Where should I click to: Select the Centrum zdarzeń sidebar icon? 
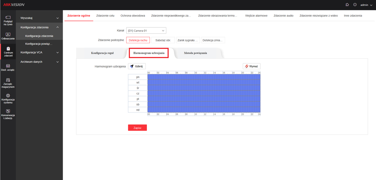pos(8,49)
